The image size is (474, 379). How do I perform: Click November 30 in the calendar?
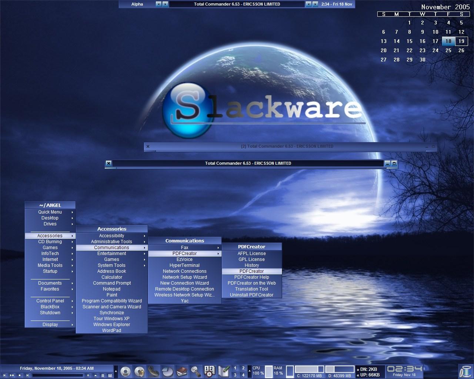[423, 60]
